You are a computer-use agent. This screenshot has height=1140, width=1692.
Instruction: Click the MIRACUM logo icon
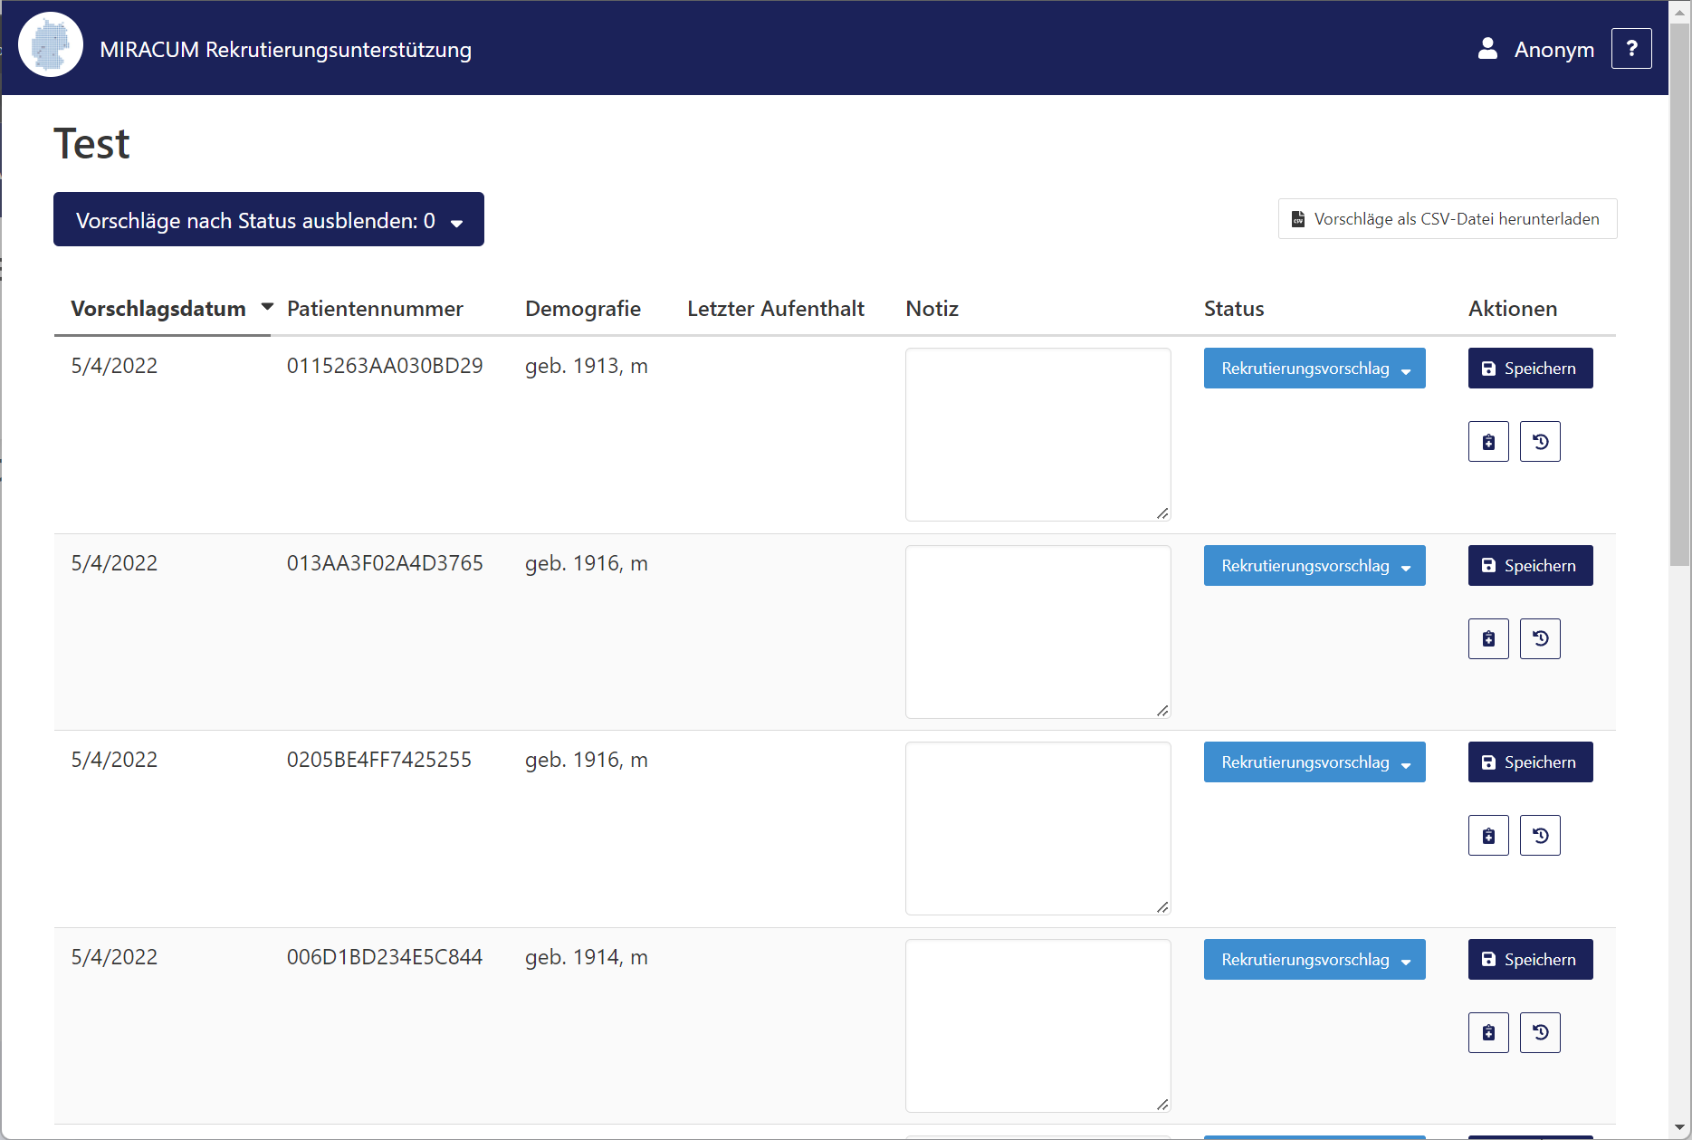tap(51, 45)
